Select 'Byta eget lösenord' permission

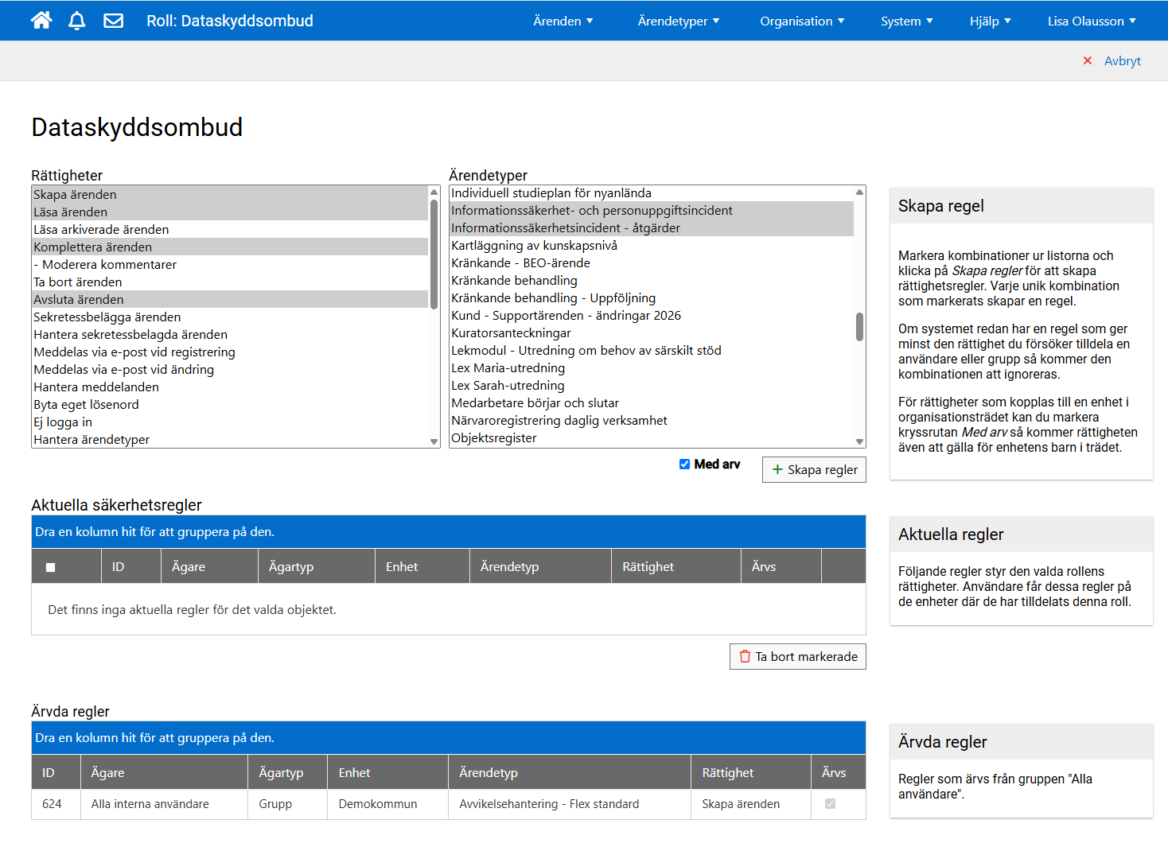[230, 404]
